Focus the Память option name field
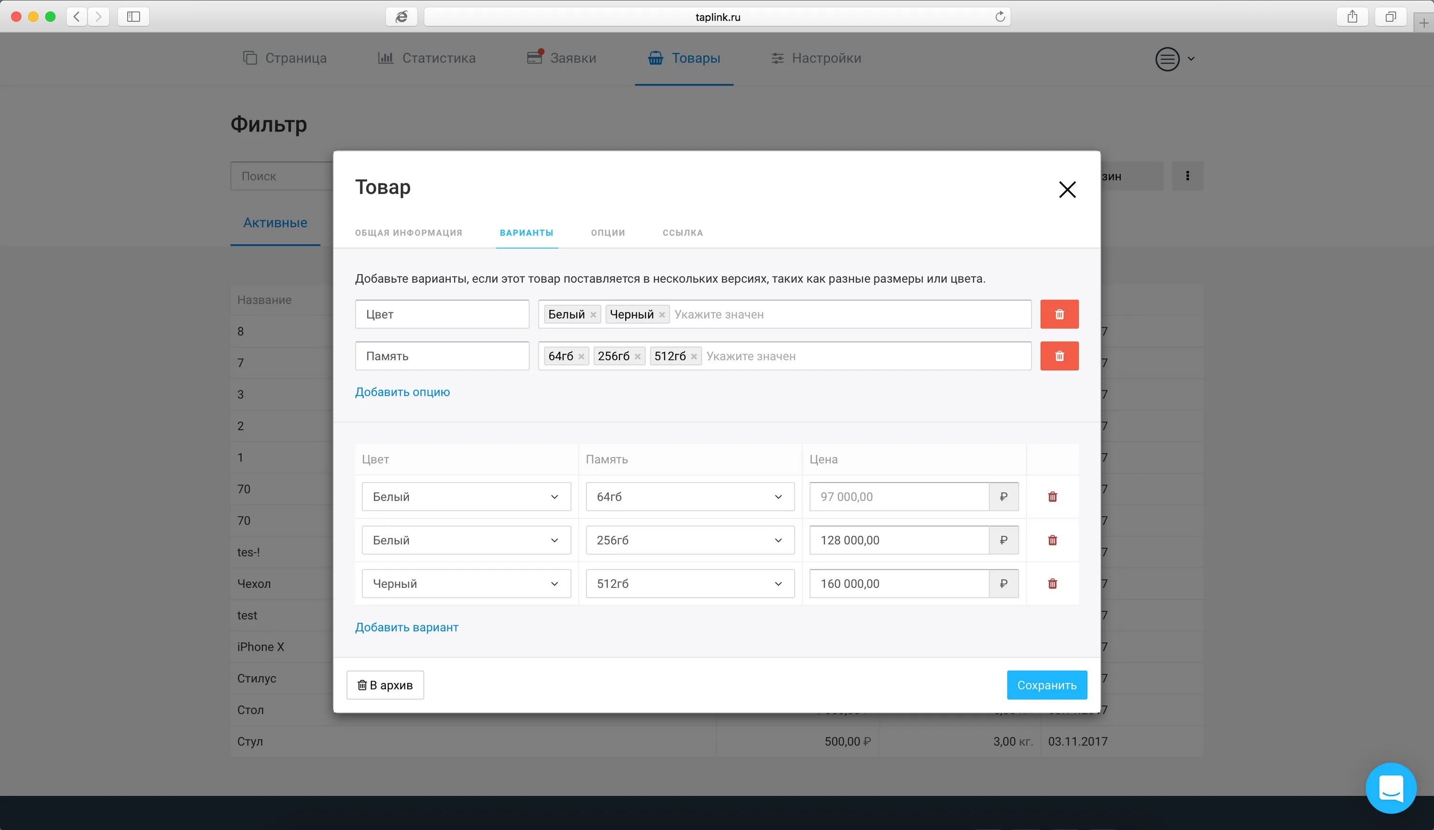Image resolution: width=1434 pixels, height=830 pixels. [442, 356]
